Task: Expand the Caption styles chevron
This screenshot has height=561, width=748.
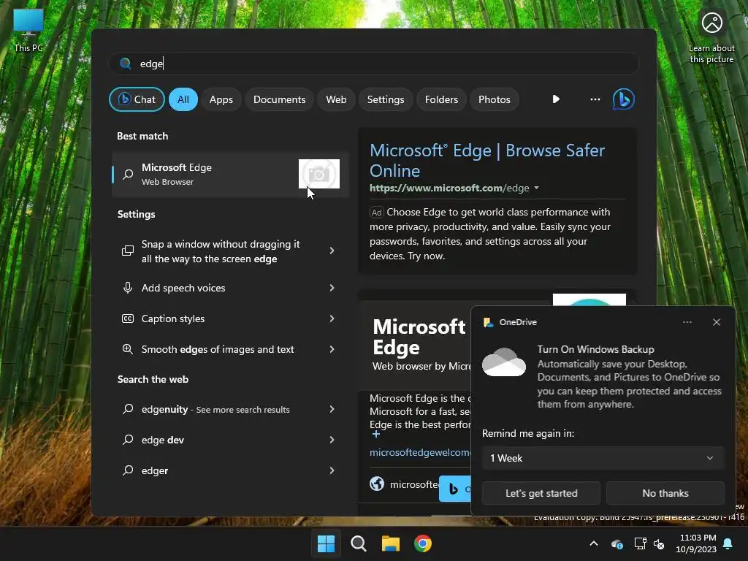Action: [x=332, y=318]
